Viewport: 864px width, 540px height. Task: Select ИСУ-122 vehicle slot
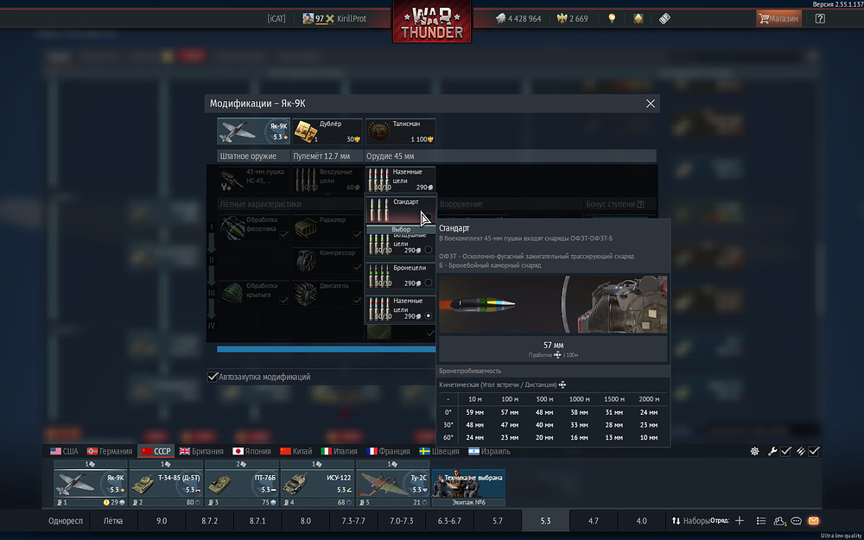[x=317, y=483]
